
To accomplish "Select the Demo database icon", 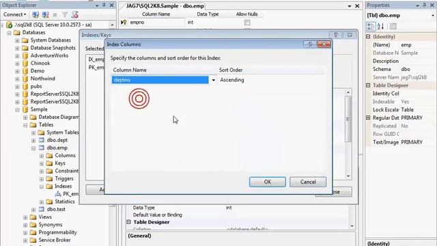I will point(25,71).
